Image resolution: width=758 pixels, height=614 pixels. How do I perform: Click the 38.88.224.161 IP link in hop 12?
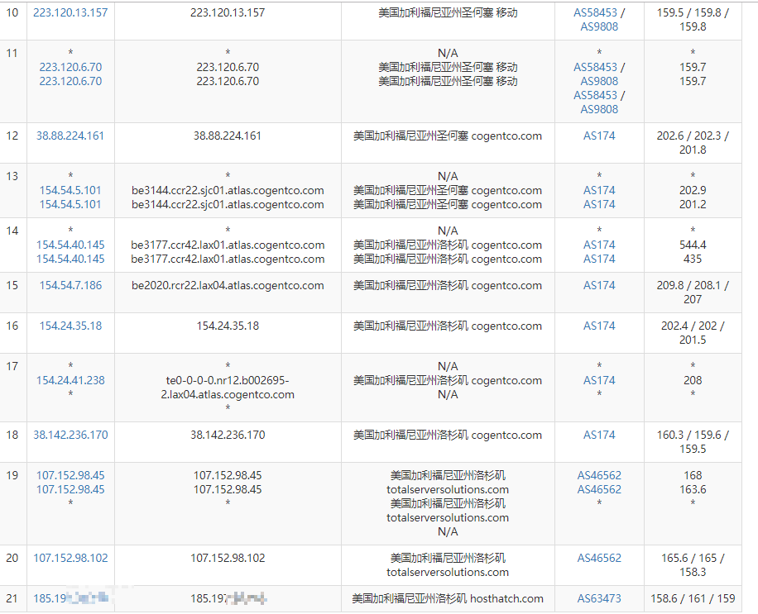tap(70, 136)
